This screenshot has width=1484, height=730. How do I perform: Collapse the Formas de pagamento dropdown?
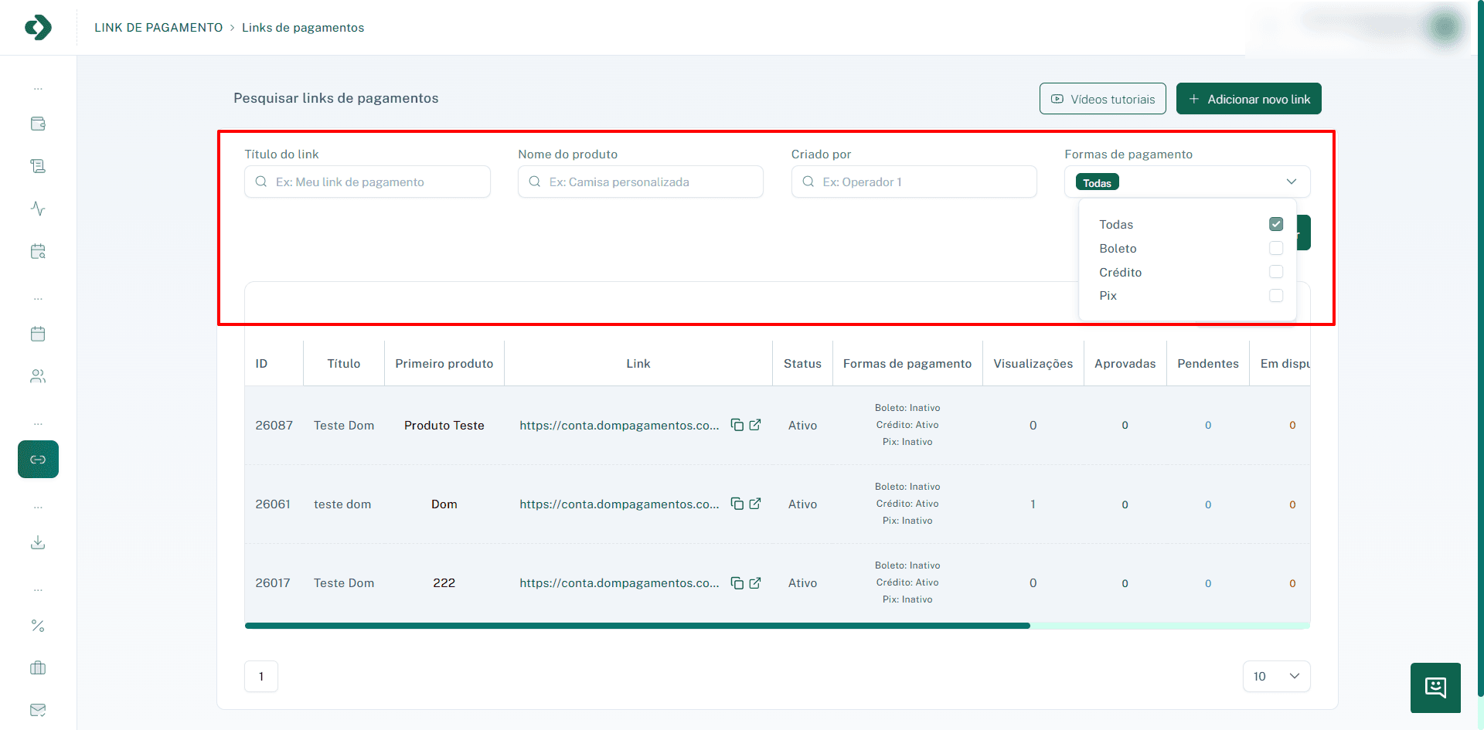(x=1291, y=182)
